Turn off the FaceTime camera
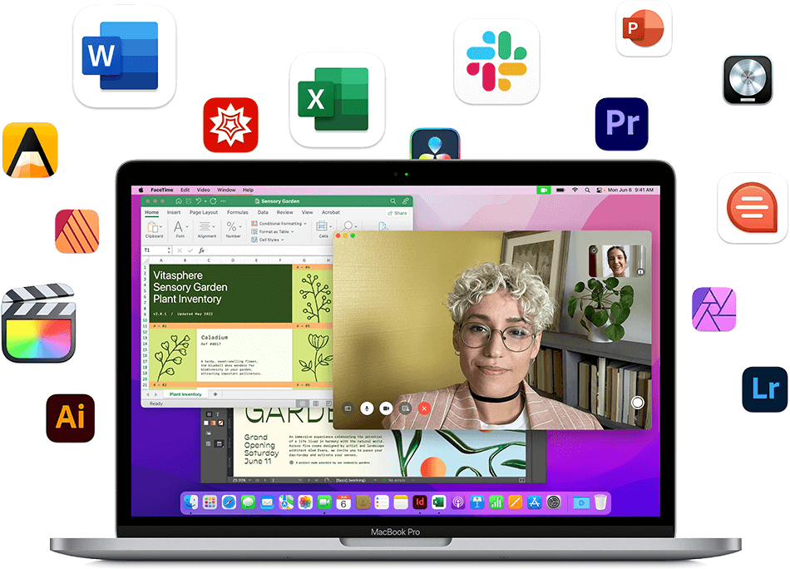The width and height of the screenshot is (790, 569). coord(386,408)
